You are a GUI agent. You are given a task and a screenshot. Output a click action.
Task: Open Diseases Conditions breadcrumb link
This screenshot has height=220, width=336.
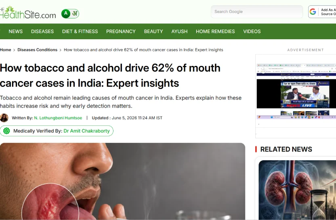click(x=37, y=50)
